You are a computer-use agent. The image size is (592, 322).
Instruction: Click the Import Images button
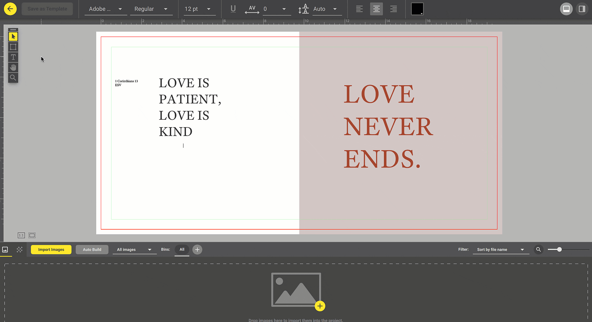51,250
